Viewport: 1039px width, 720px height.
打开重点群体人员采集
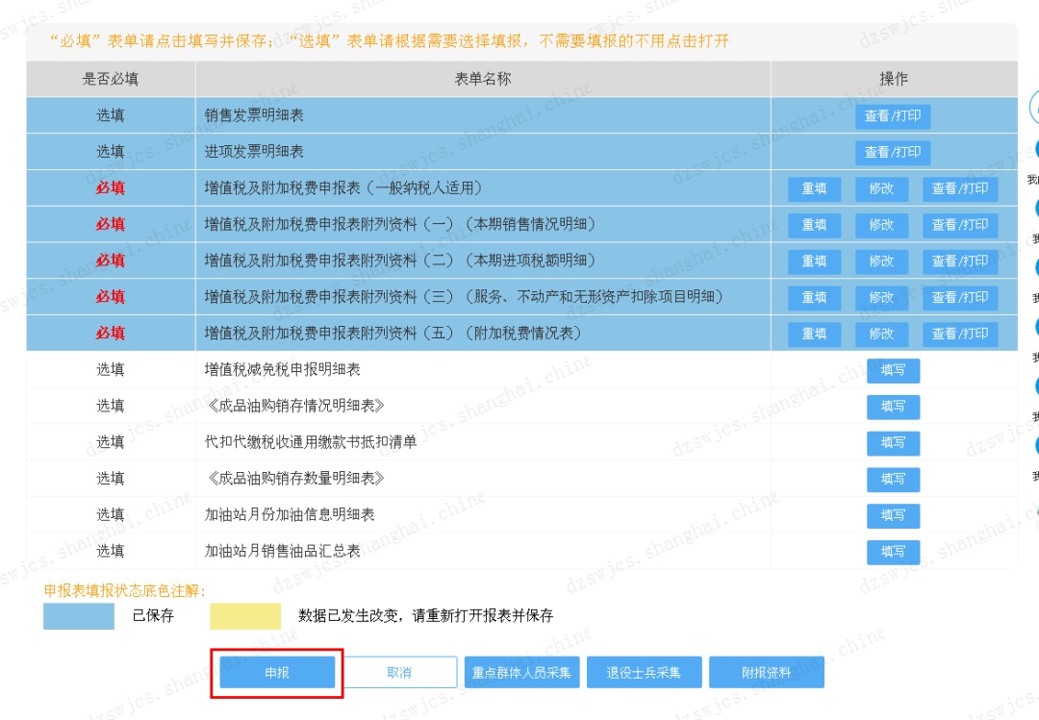coord(521,672)
